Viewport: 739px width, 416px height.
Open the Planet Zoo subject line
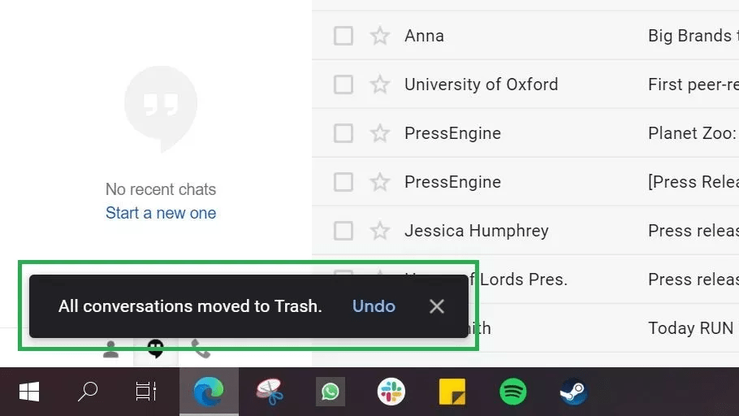coord(694,133)
